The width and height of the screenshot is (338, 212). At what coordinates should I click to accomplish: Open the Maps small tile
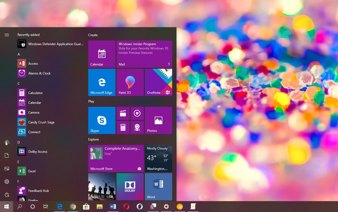click(137, 127)
